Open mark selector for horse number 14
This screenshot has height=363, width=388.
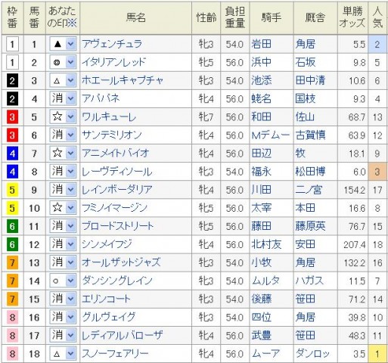[x=63, y=281]
